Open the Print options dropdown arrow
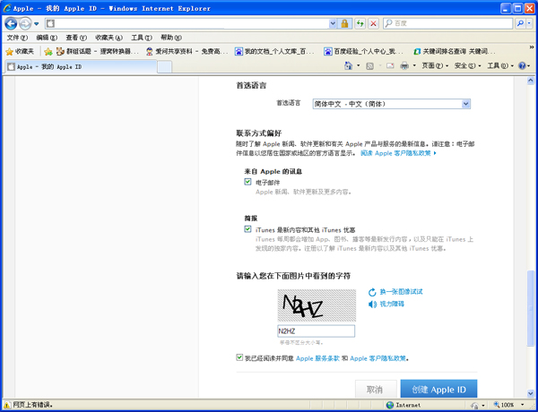The height and width of the screenshot is (412, 538). (x=414, y=65)
